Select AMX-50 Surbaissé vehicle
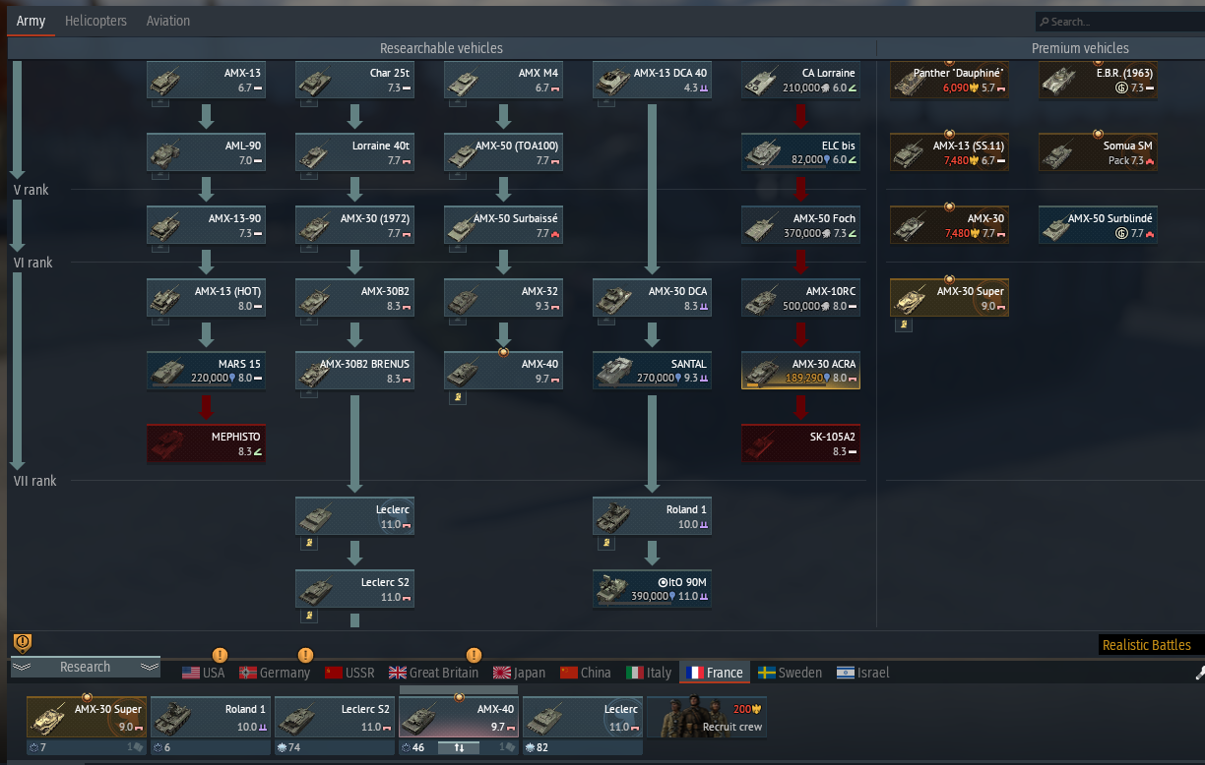Image resolution: width=1205 pixels, height=765 pixels. click(x=503, y=225)
